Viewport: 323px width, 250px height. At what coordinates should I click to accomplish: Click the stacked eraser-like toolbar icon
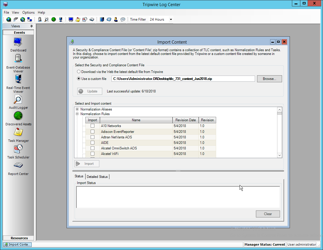tap(16, 19)
